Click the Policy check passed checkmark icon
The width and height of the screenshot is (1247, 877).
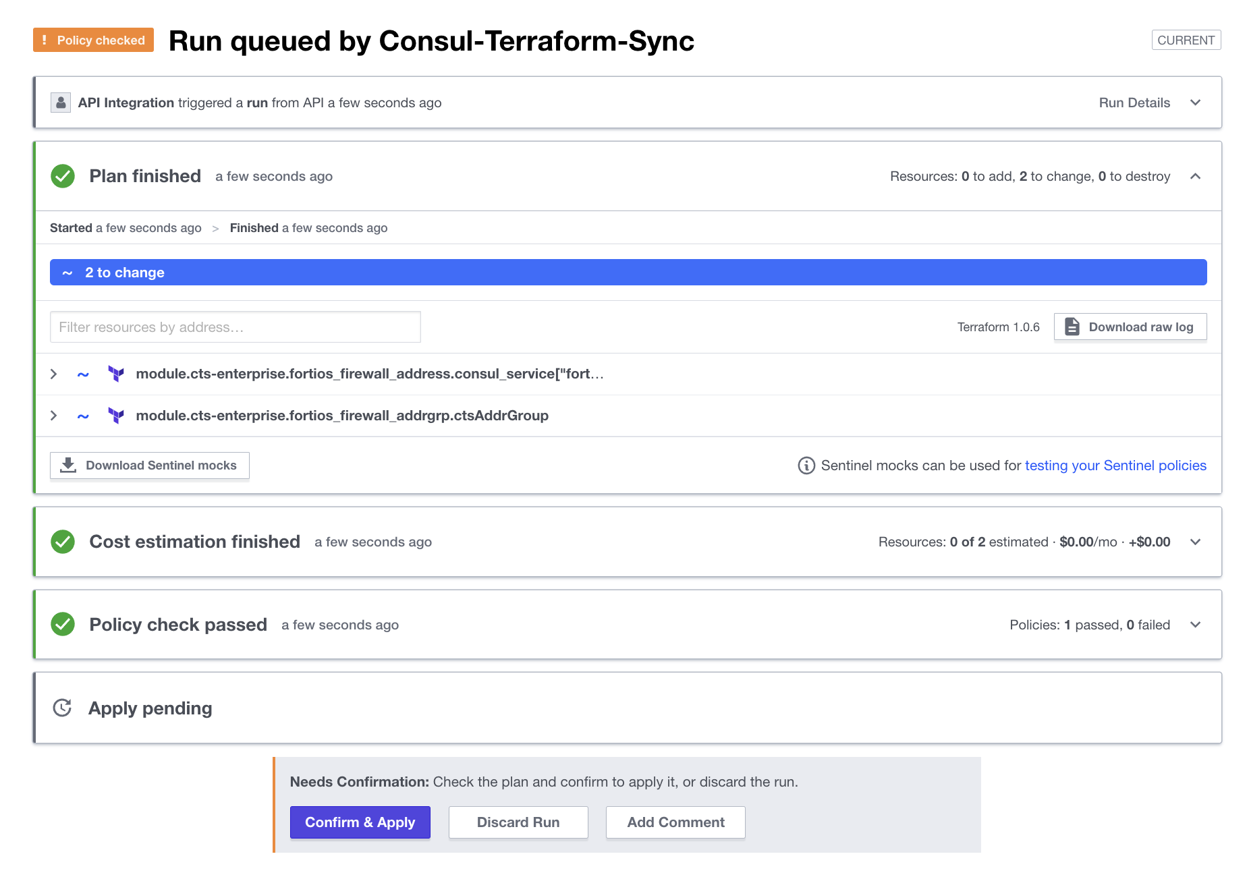point(63,625)
